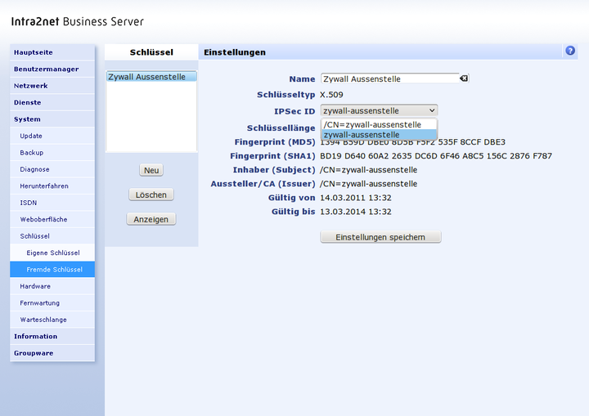This screenshot has height=416, width=589.
Task: Go to the Netzwerk section
Action: [x=52, y=86]
